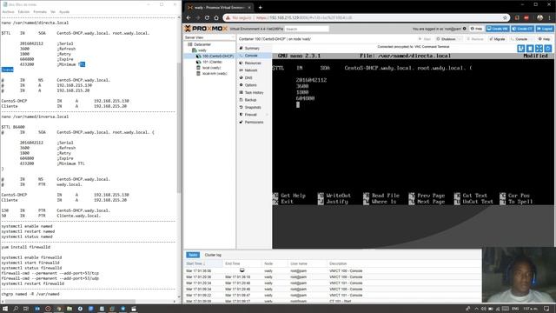Click the Create VM button
Image resolution: width=556 pixels, height=313 pixels.
(498, 29)
